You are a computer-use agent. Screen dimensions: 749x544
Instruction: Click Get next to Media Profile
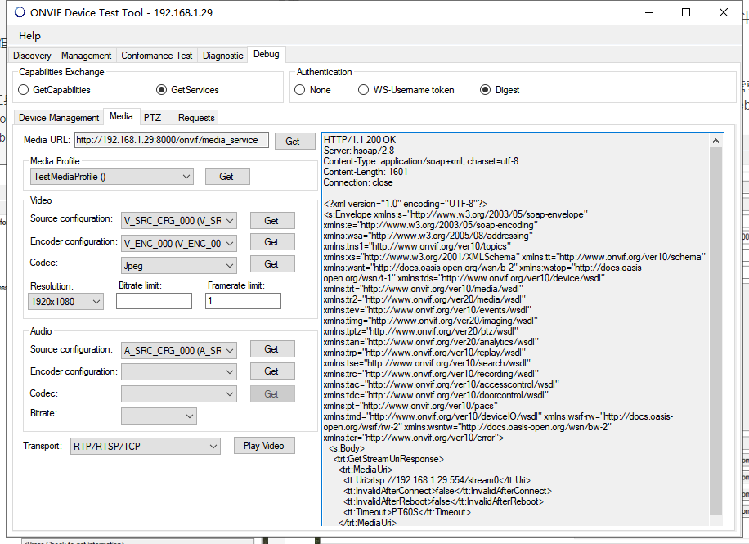tap(226, 177)
